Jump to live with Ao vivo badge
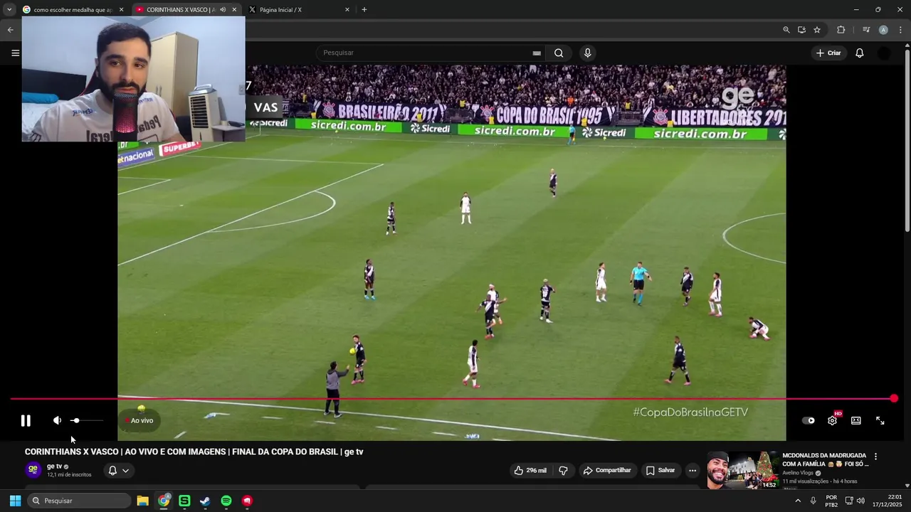Image resolution: width=911 pixels, height=512 pixels. point(139,420)
